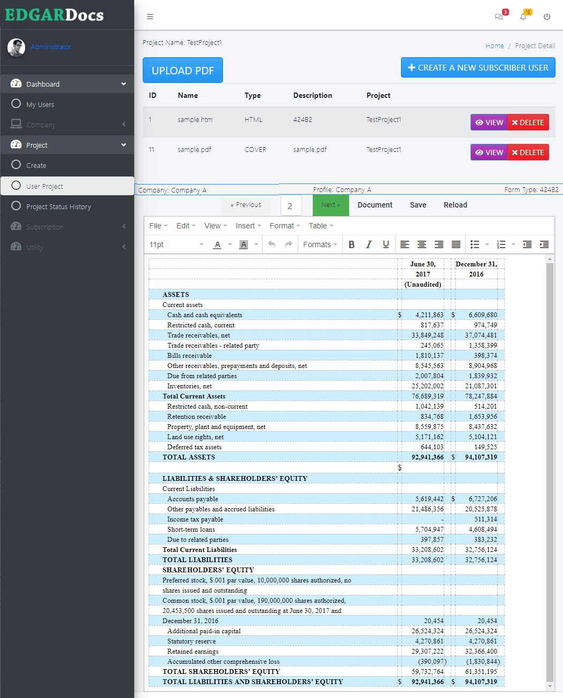The height and width of the screenshot is (698, 563).
Task: Click the EDGARDocs logo
Action: (55, 15)
